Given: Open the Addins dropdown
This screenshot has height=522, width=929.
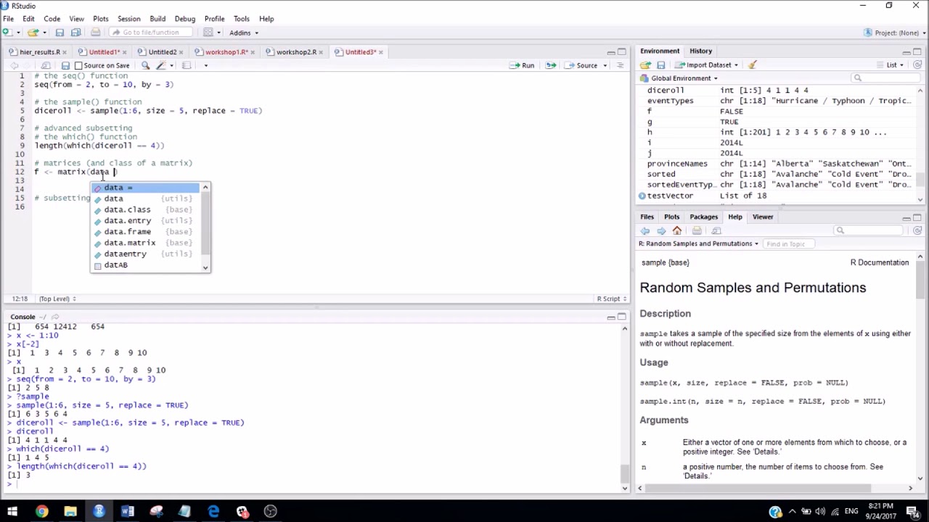Looking at the screenshot, I should tap(244, 33).
